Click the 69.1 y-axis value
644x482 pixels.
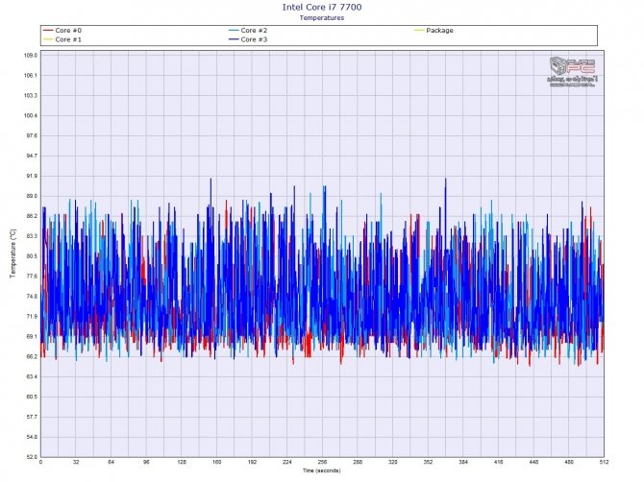(32, 337)
